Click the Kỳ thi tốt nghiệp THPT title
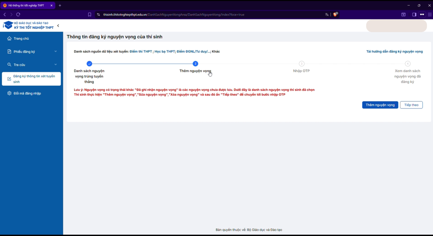Image resolution: width=433 pixels, height=236 pixels. point(34,27)
